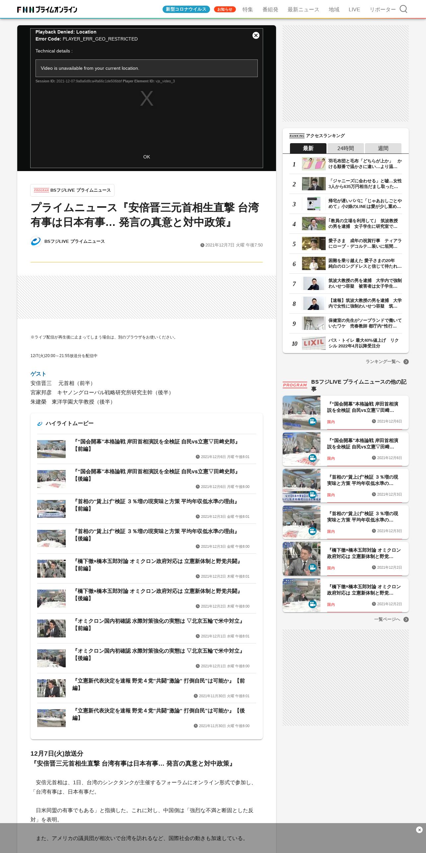Open the 最新ニュース menu item
Image resolution: width=426 pixels, height=853 pixels.
tap(303, 9)
